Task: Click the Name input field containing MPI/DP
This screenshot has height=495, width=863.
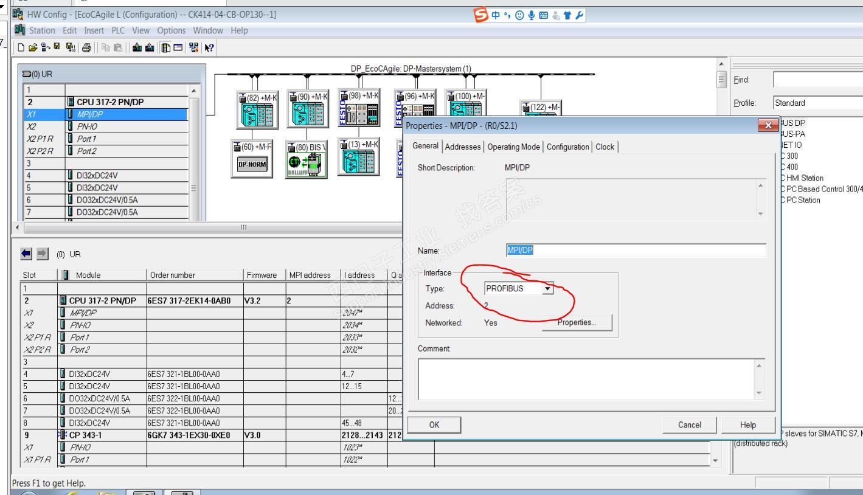Action: pyautogui.click(x=636, y=250)
